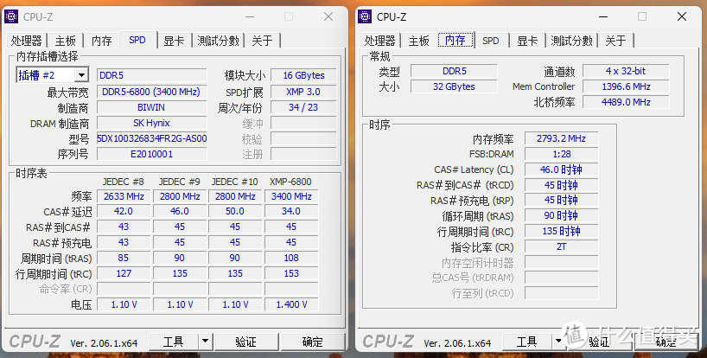Click the 1396.6 MHz Mem Controller field

(626, 86)
